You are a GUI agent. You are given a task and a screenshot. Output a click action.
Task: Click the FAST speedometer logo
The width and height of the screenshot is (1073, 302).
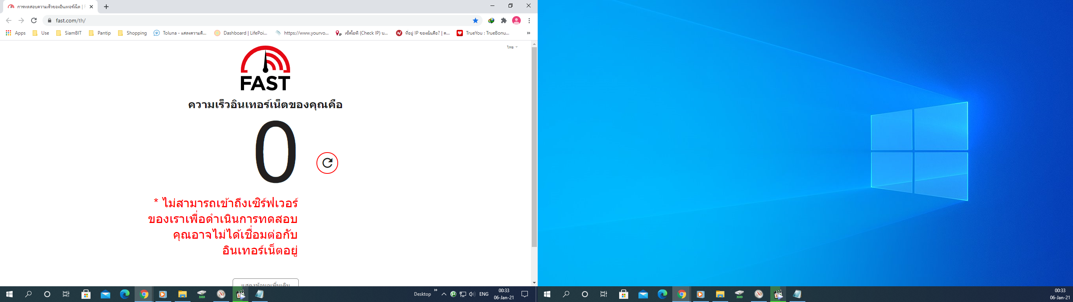pyautogui.click(x=265, y=68)
